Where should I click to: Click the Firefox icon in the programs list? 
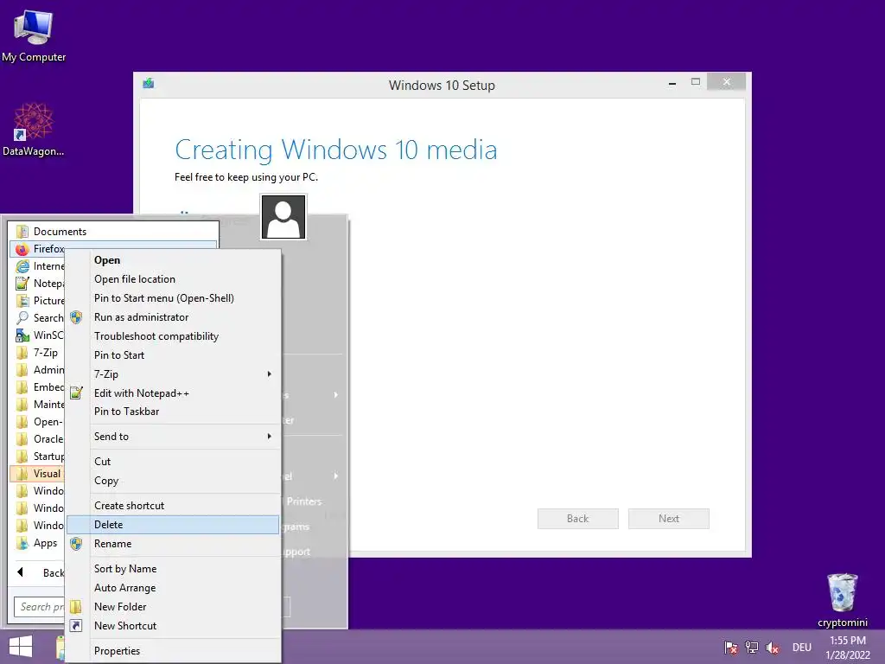(x=22, y=249)
